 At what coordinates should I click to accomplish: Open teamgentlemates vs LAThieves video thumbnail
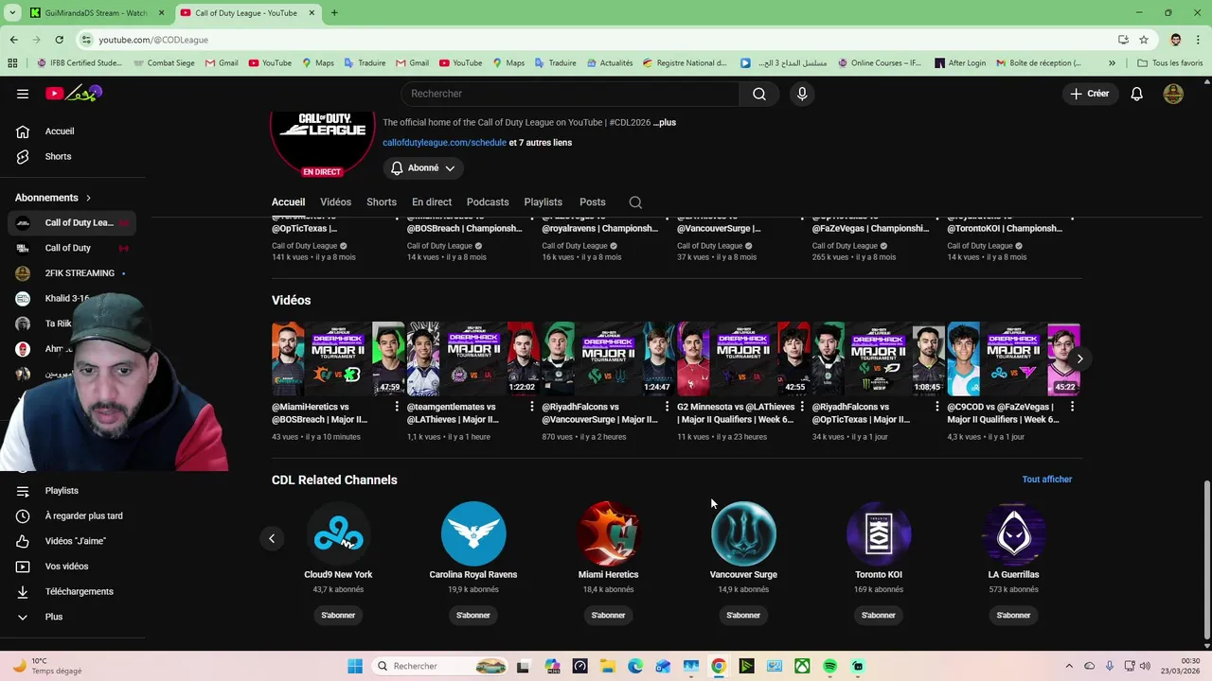click(x=472, y=358)
